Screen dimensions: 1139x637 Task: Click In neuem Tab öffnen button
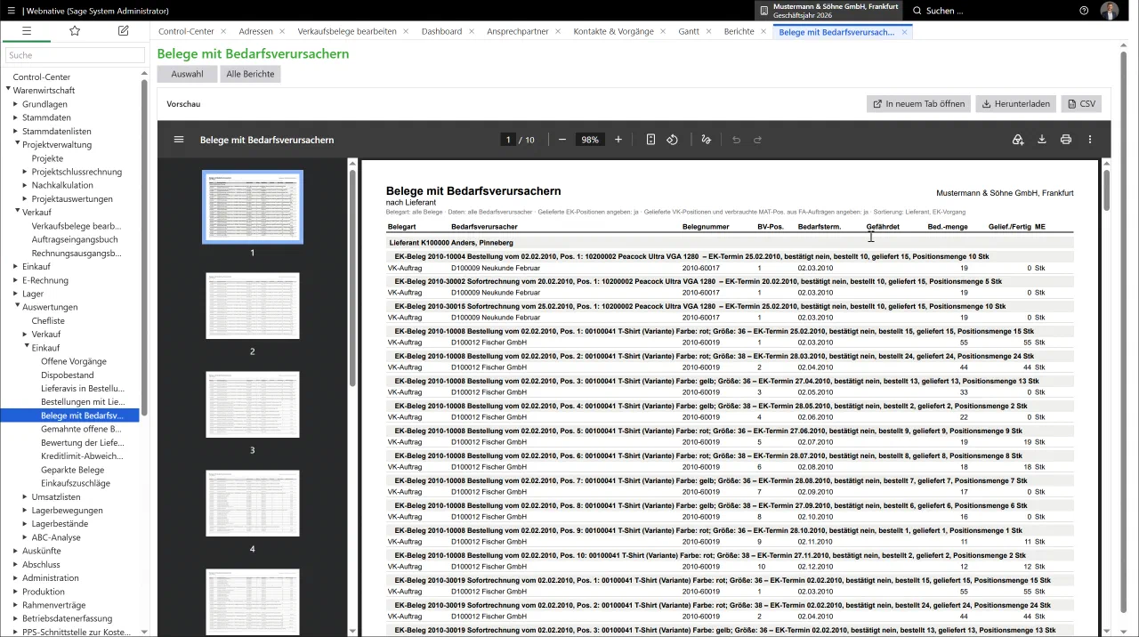coord(918,104)
